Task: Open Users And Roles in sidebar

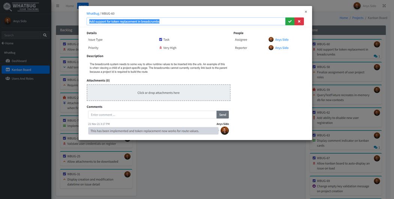Action: pos(22,78)
